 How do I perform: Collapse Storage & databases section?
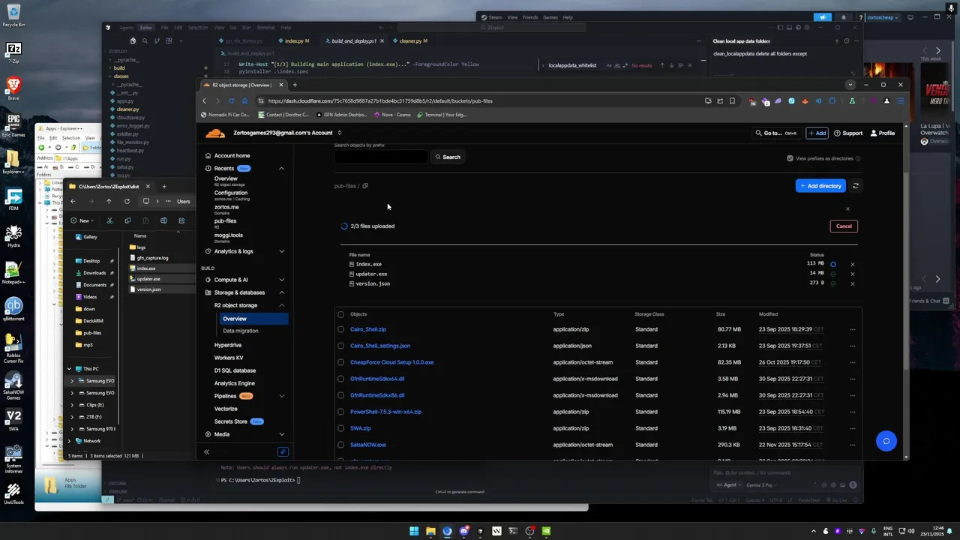click(x=282, y=292)
